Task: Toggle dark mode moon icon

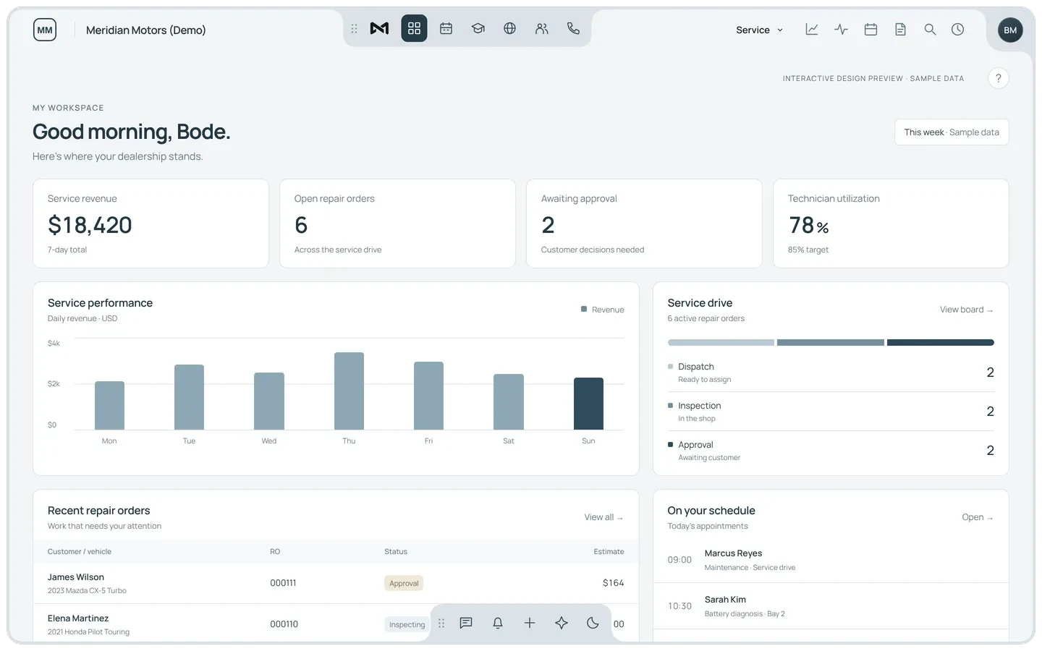Action: [593, 623]
